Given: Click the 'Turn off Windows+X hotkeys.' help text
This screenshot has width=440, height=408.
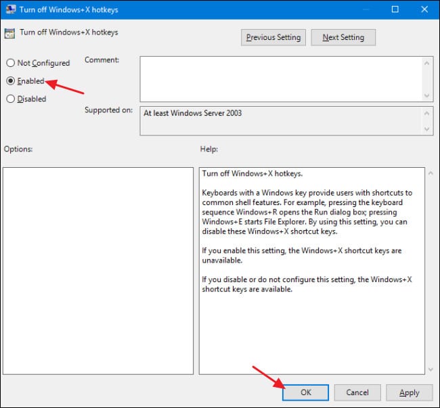Looking at the screenshot, I should [x=252, y=174].
